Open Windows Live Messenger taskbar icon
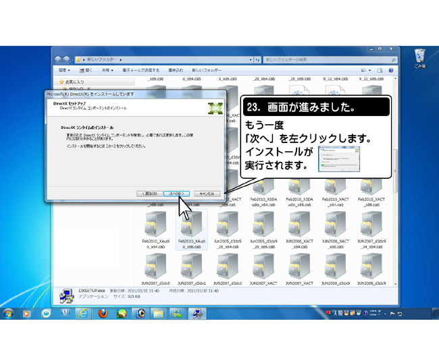Viewport: 439px width, 342px height. [x=177, y=314]
